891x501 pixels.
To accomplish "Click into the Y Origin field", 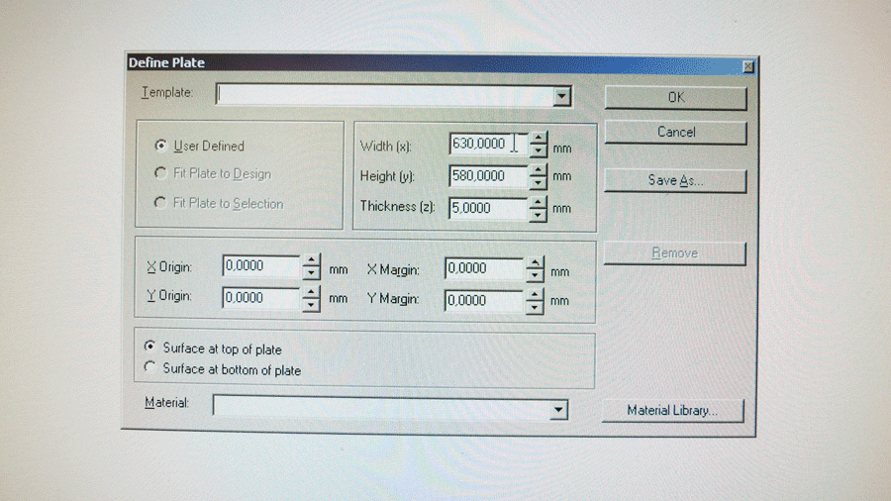I will coord(262,298).
